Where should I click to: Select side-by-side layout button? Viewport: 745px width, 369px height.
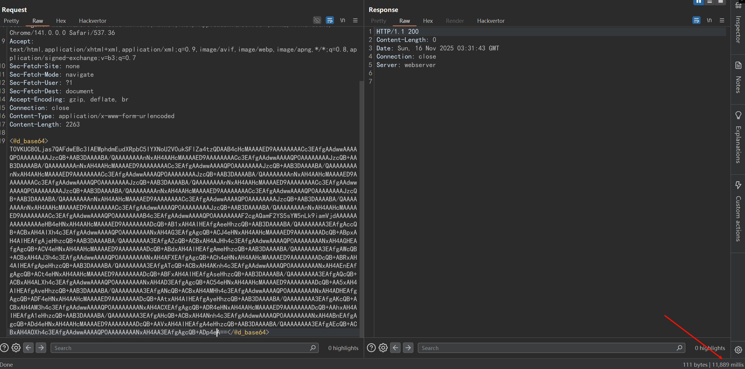click(698, 2)
